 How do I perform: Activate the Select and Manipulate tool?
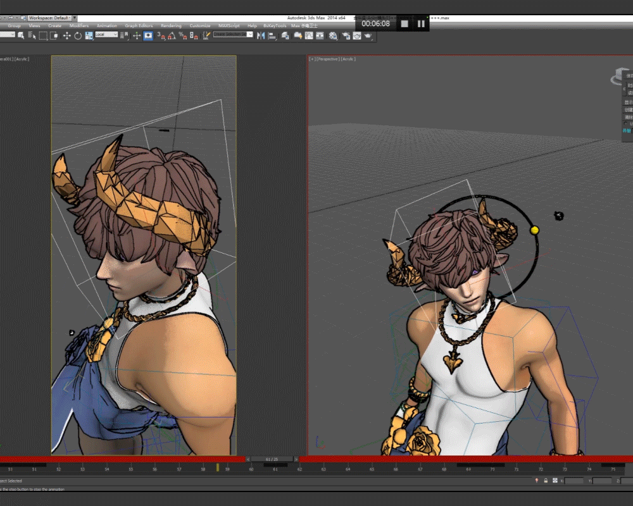click(137, 35)
